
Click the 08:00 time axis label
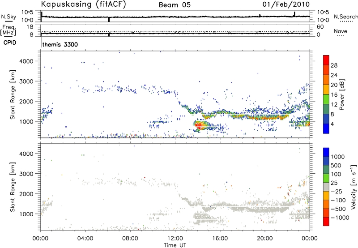(x=130, y=239)
